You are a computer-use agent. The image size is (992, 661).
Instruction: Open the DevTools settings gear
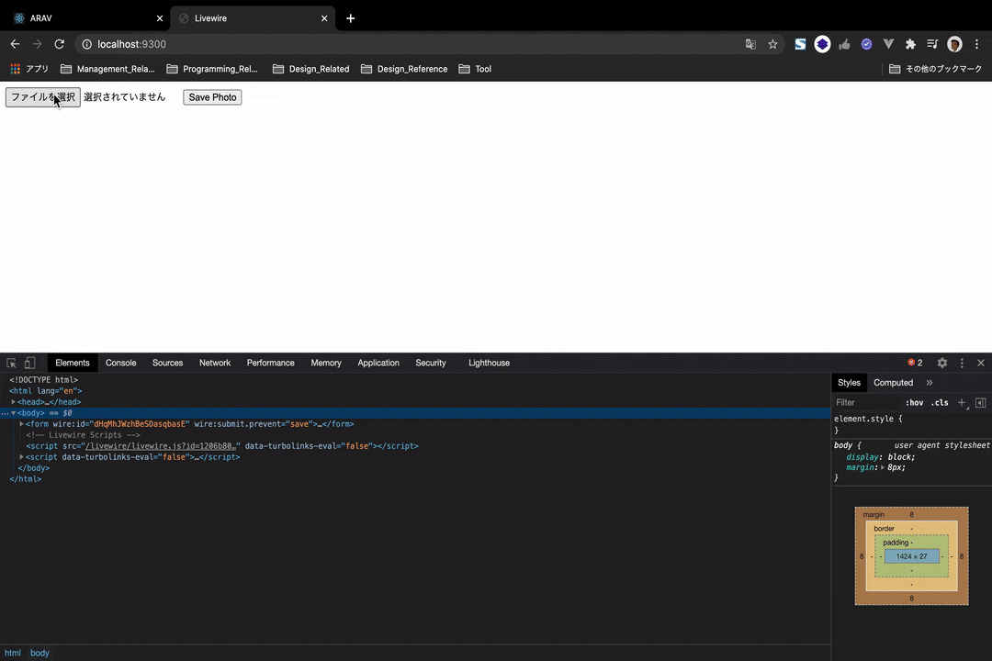[941, 363]
